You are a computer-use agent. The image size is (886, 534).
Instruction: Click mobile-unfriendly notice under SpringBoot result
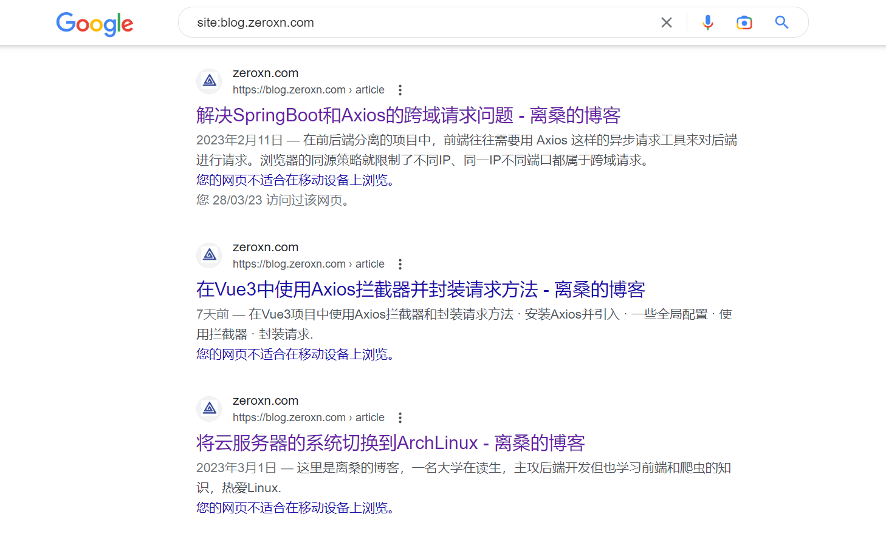pos(295,180)
